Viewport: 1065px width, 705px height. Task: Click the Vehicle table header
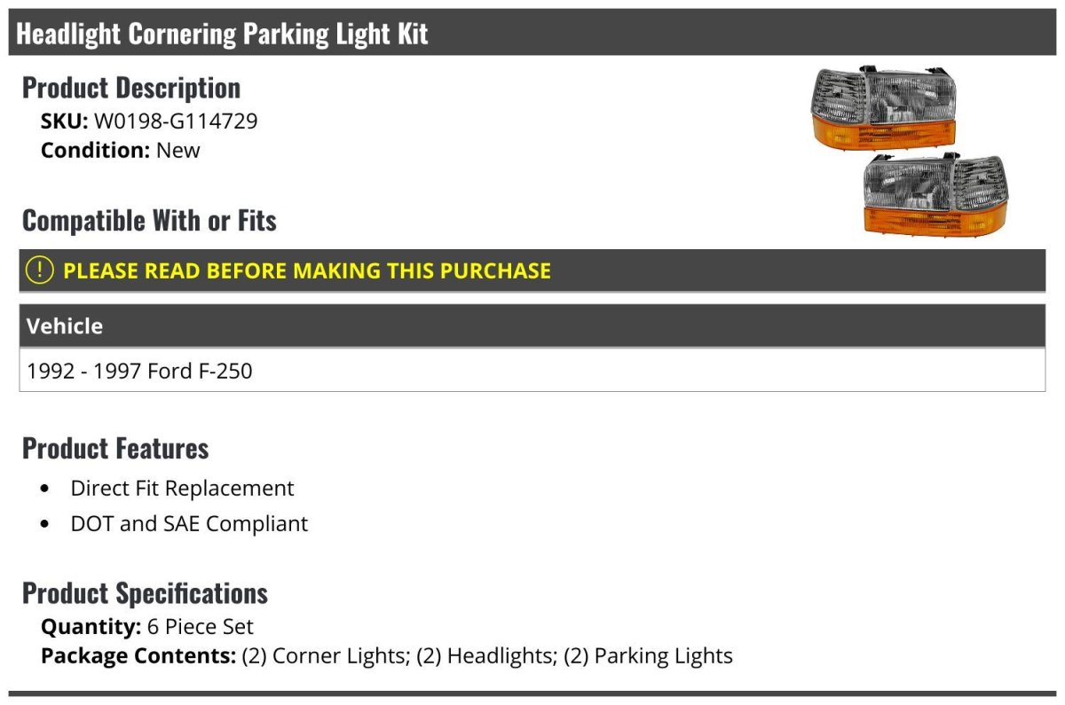(532, 325)
